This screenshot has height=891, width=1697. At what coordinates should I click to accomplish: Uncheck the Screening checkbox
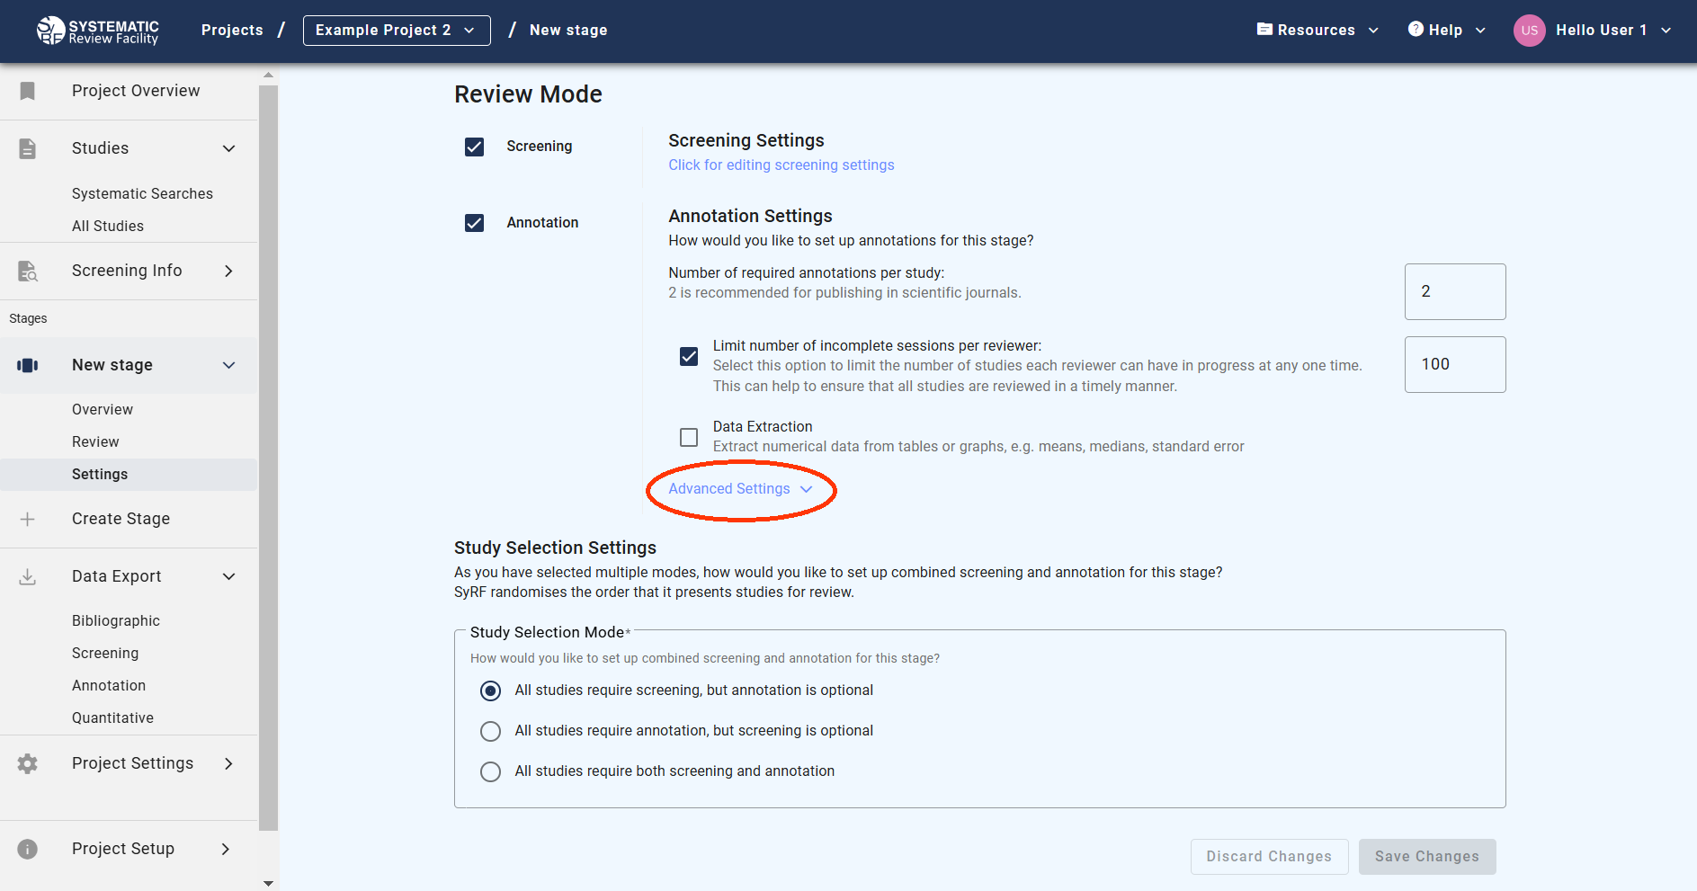pos(474,147)
